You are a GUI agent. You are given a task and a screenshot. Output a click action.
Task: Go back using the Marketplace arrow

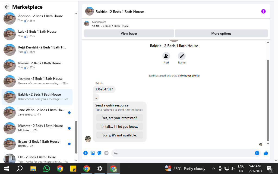[7, 7]
